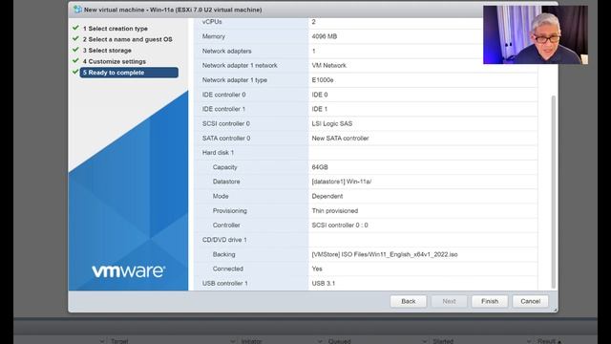
Task: Click the Finish button
Action: 490,301
